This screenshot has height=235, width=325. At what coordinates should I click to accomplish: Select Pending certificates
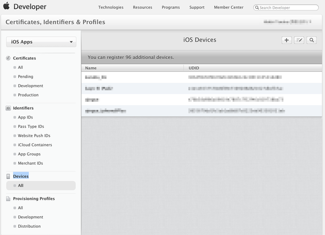[x=26, y=77]
